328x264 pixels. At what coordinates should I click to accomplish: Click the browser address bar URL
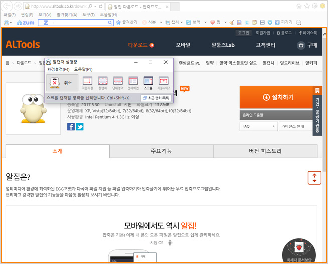pos(59,6)
